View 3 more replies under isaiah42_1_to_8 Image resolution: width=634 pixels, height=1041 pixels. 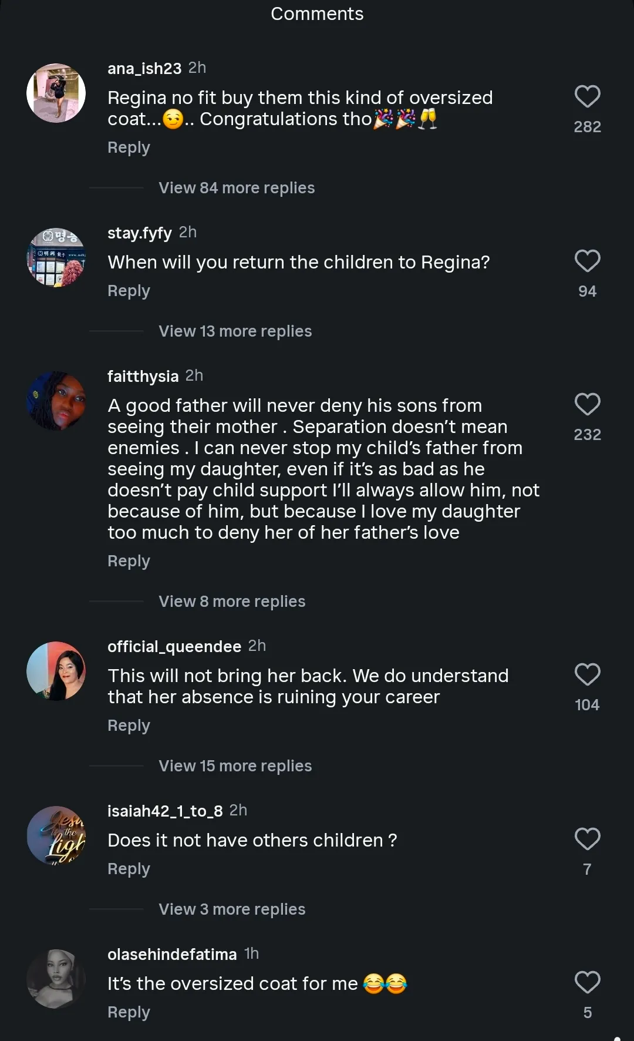pos(232,909)
